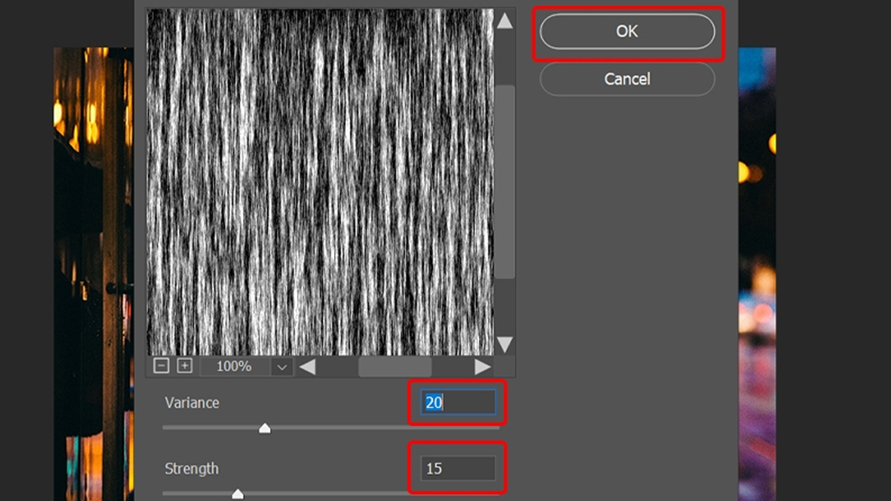This screenshot has height=501, width=891.
Task: Select the Strength value field
Action: pyautogui.click(x=457, y=468)
